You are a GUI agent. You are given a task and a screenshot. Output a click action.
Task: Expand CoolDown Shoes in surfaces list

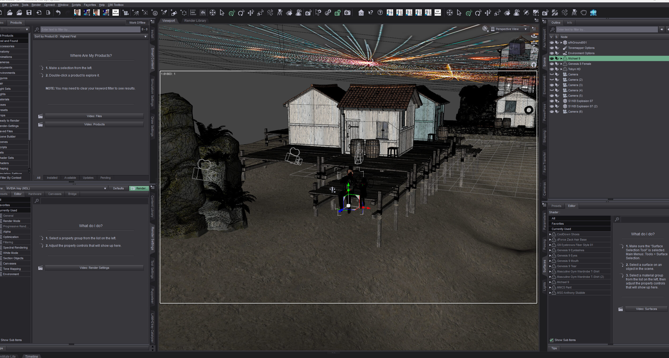pos(550,234)
